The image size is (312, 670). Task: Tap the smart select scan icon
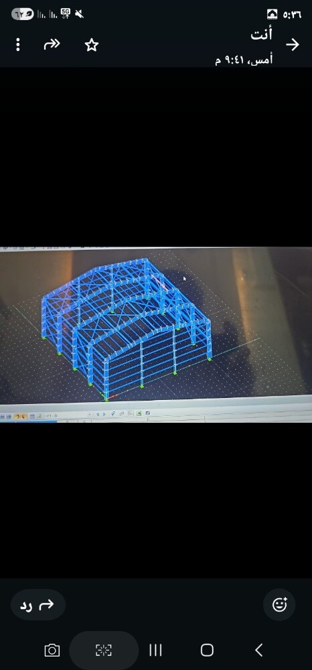pyautogui.click(x=104, y=651)
